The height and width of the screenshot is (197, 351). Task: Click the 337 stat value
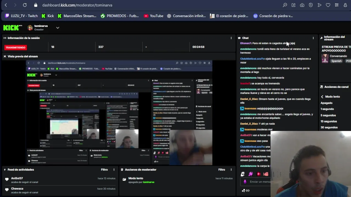coord(101,47)
